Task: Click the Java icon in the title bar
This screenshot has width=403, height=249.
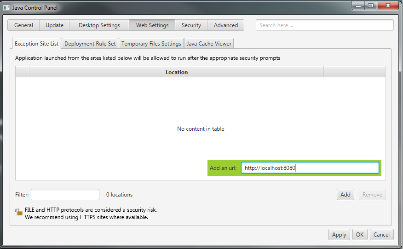Action: click(6, 7)
